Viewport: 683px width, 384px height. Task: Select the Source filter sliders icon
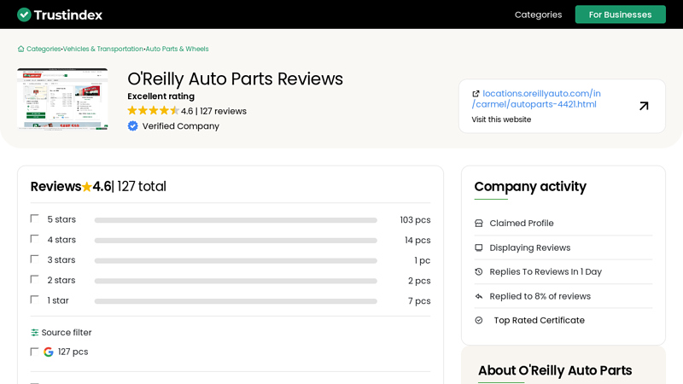35,333
